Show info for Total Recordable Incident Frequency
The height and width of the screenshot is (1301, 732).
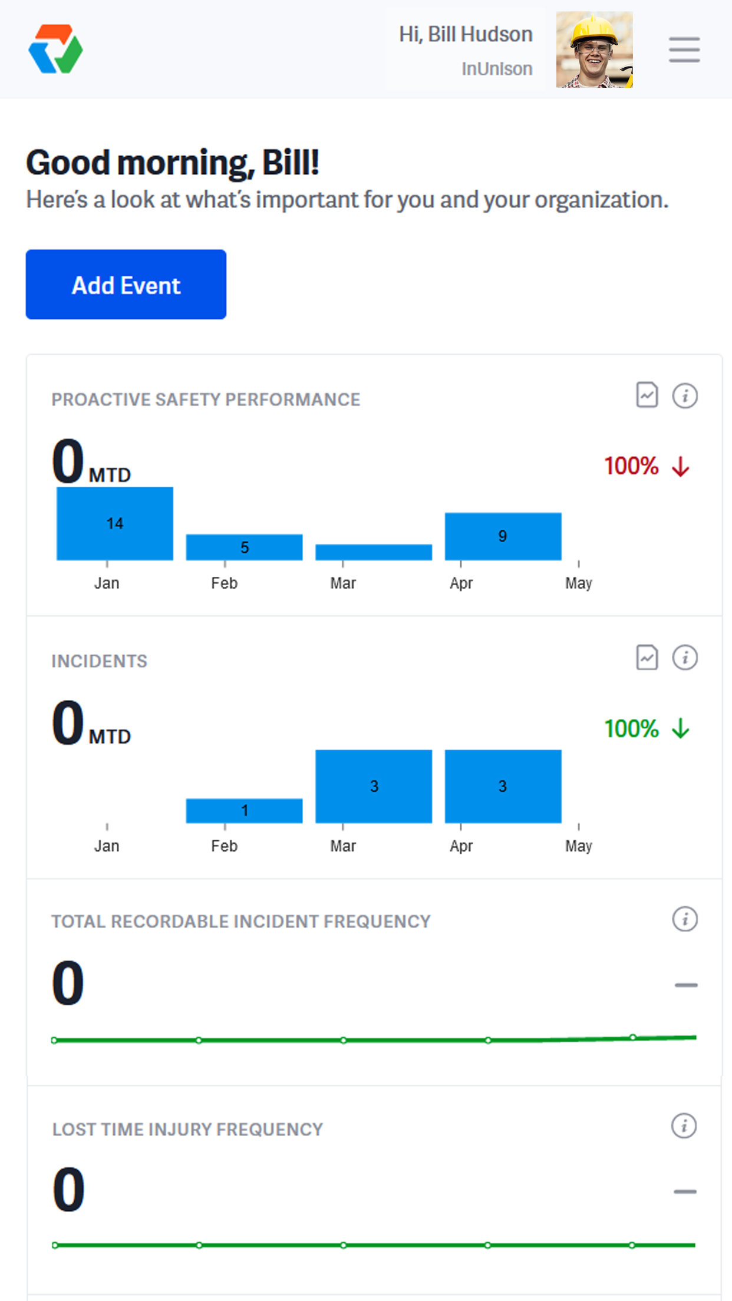(685, 919)
